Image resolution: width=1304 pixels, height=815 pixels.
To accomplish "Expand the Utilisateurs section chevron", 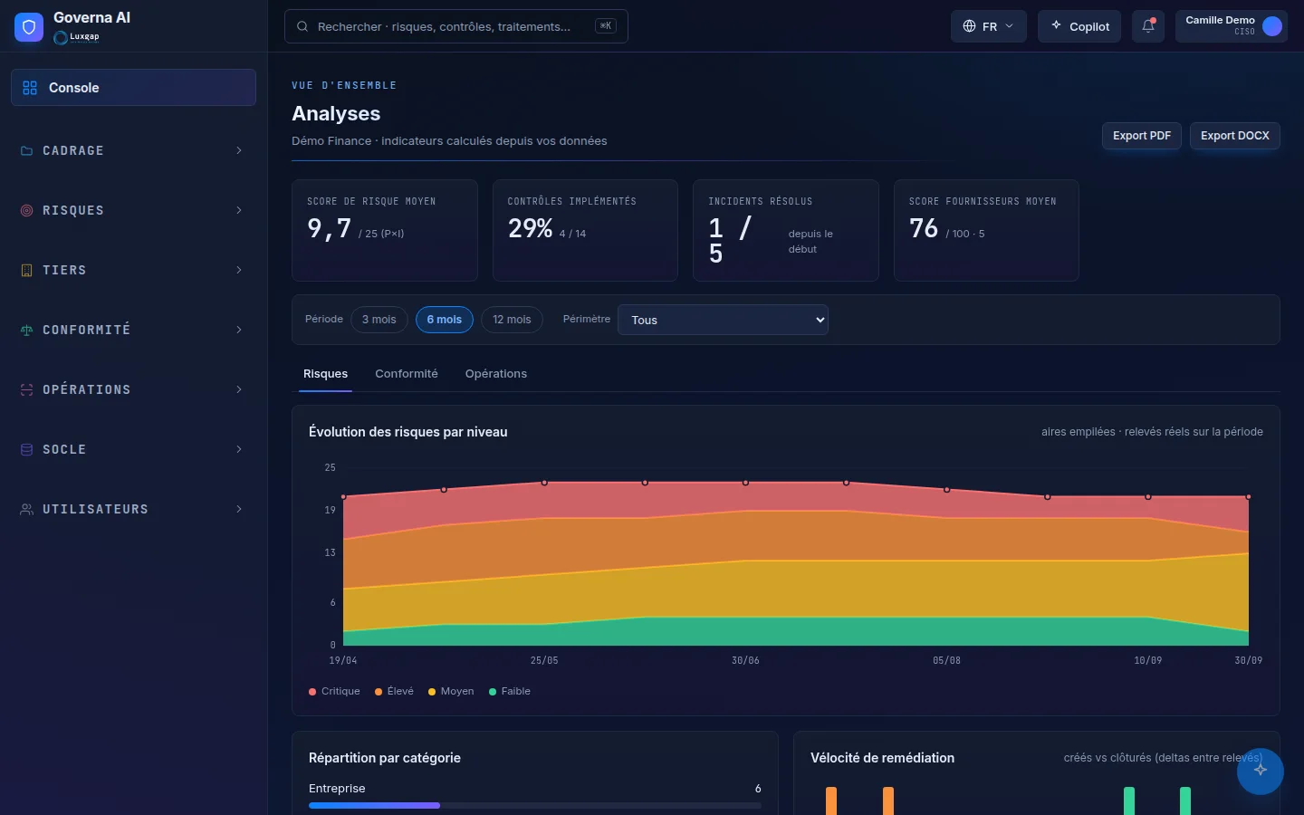I will pyautogui.click(x=239, y=509).
